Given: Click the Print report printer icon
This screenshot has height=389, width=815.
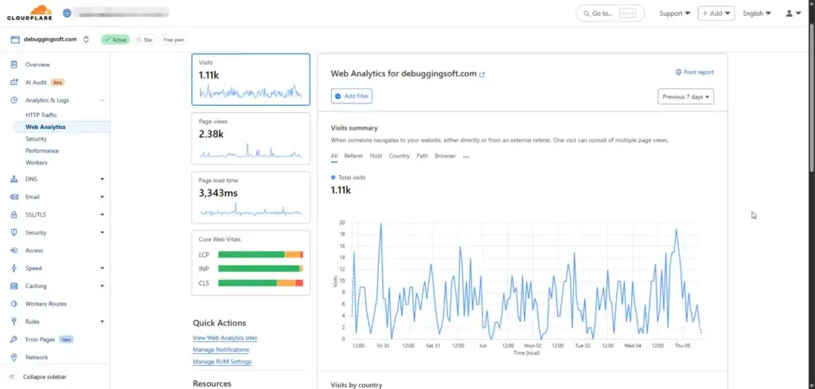Looking at the screenshot, I should [678, 72].
